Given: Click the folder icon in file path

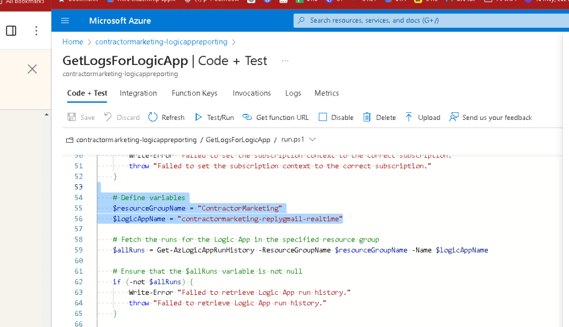Looking at the screenshot, I should [69, 140].
